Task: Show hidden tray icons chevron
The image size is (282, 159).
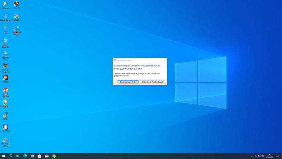Action: [252, 156]
